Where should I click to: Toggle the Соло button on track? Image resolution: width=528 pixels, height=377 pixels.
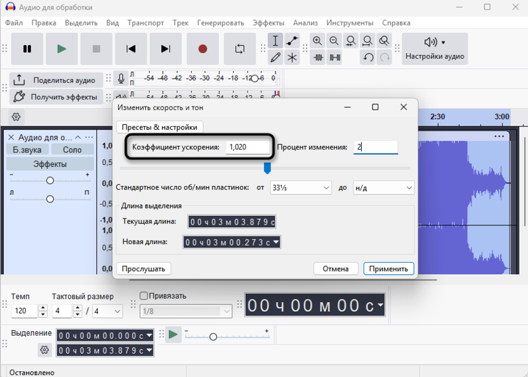72,150
